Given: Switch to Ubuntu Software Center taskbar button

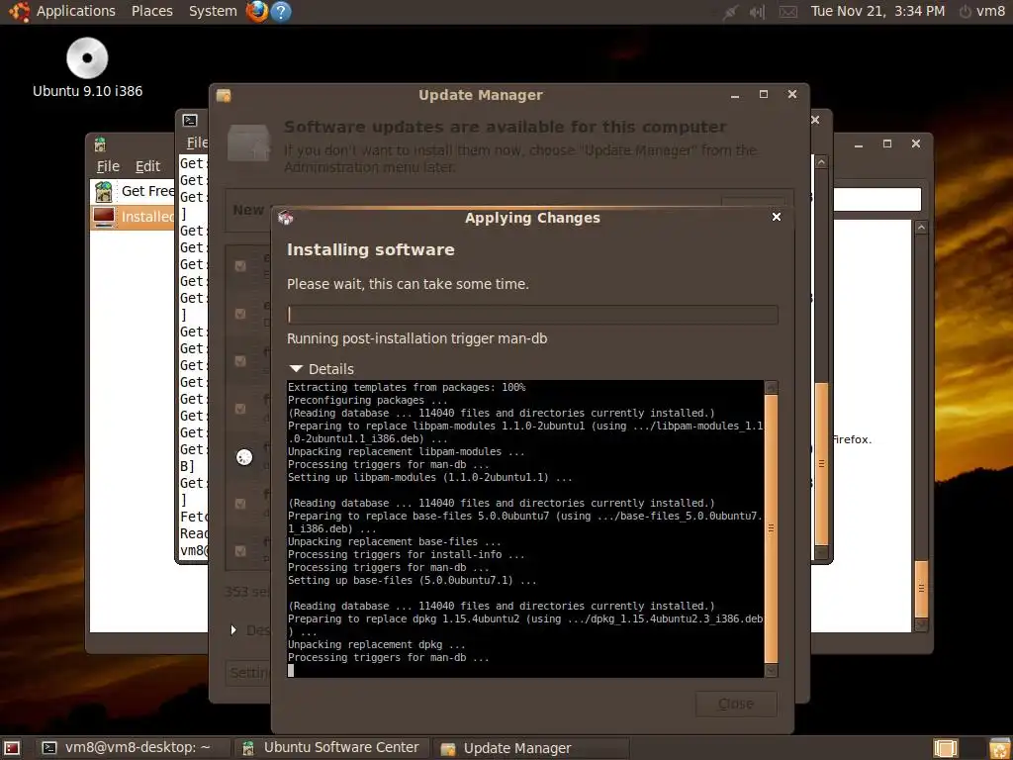Looking at the screenshot, I should tap(330, 748).
